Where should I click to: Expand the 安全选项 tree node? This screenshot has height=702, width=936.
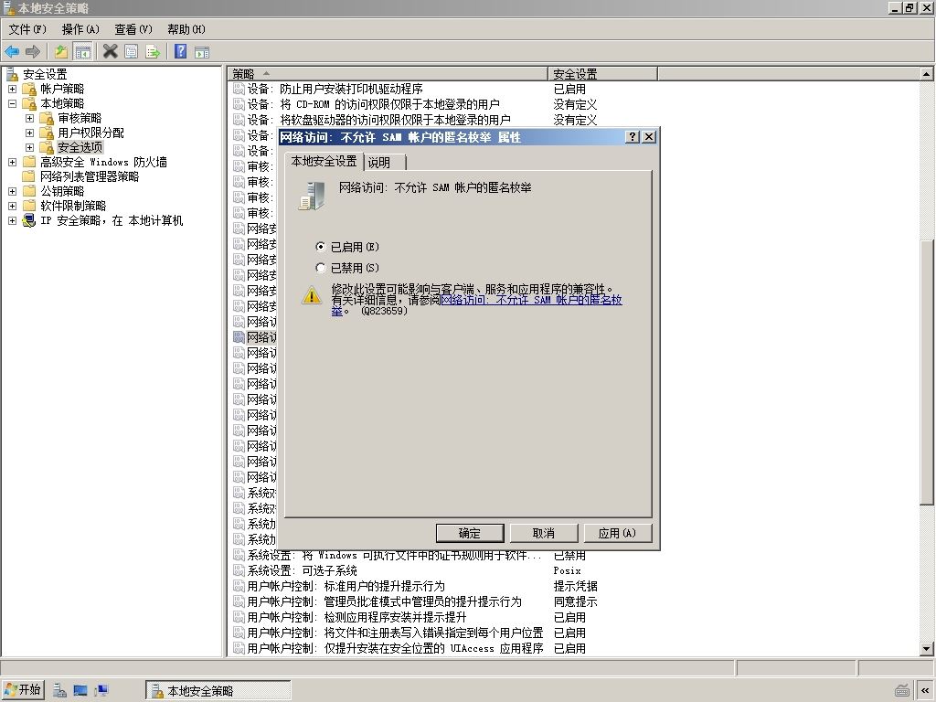click(29, 147)
